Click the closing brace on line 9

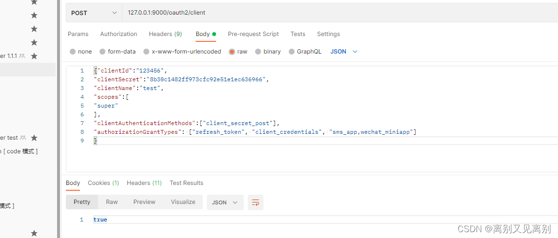point(95,141)
